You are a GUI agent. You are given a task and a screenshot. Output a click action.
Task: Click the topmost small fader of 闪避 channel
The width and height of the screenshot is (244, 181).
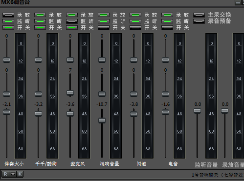click(x=134, y=60)
